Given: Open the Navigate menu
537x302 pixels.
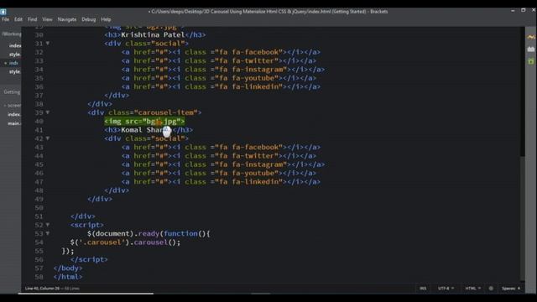Looking at the screenshot, I should (x=67, y=19).
